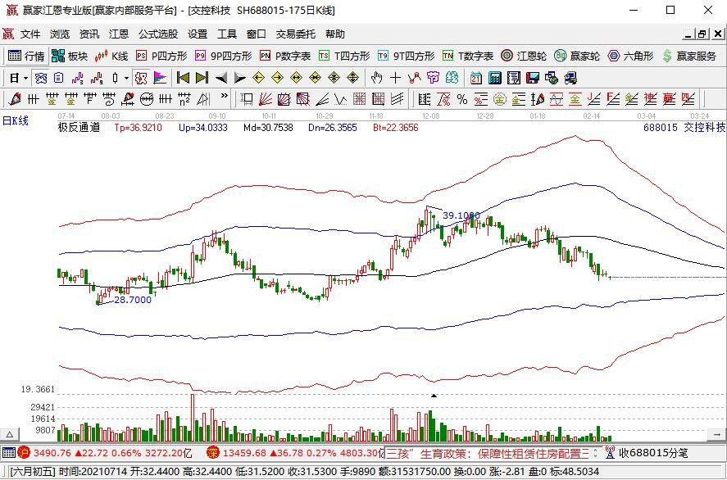Select the hand pan tool

pyautogui.click(x=376, y=78)
